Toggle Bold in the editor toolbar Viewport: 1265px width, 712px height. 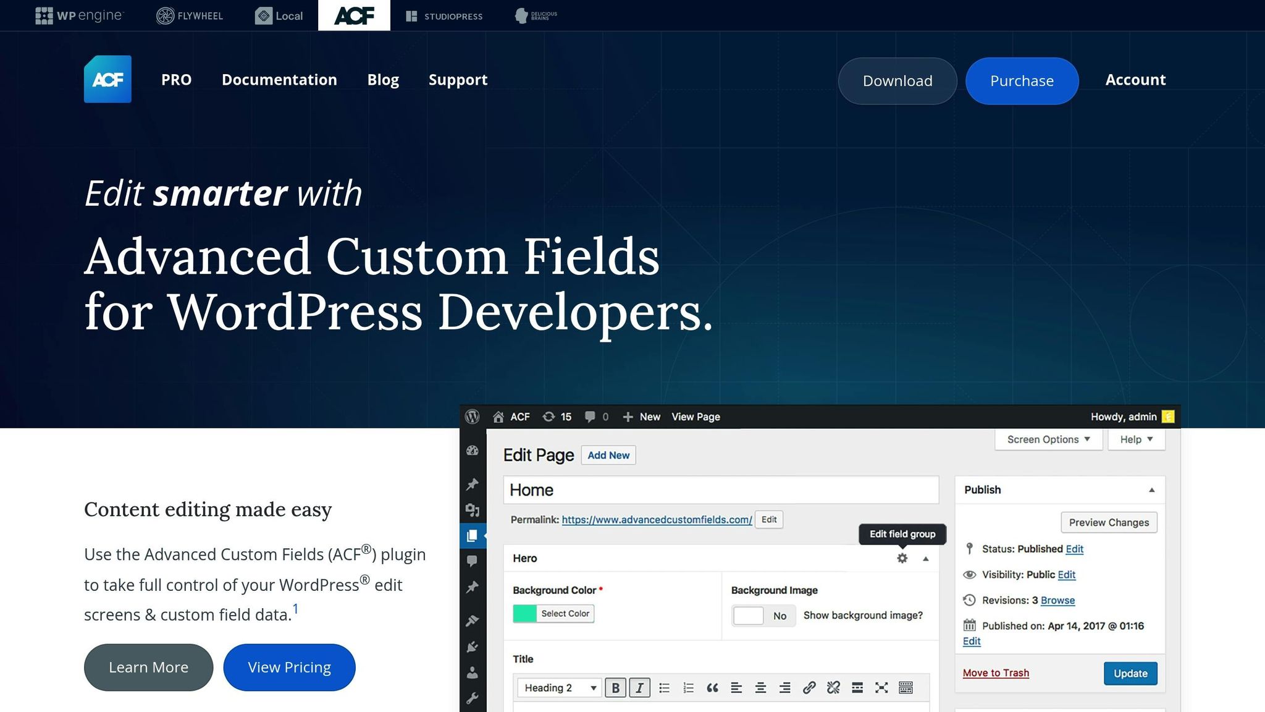click(615, 688)
